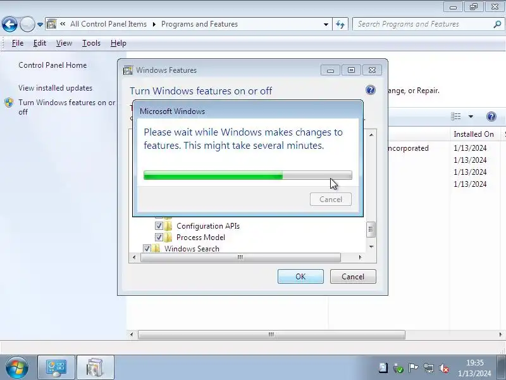Open the address bar history dropdown
The image size is (506, 380).
pyautogui.click(x=326, y=25)
